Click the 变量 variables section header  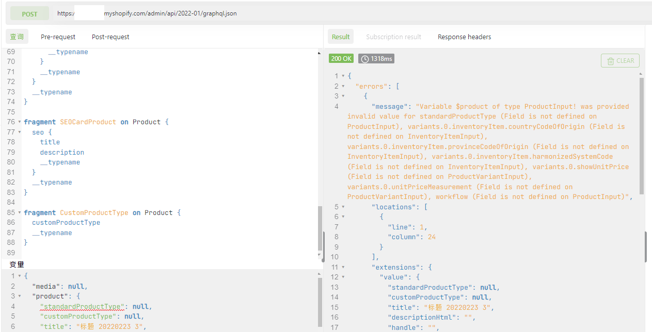[17, 264]
